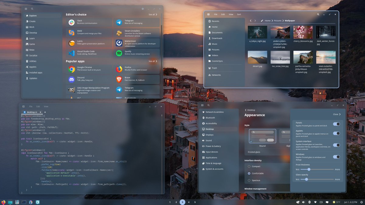
Task: Go back to Desktop settings page
Action: point(250,110)
